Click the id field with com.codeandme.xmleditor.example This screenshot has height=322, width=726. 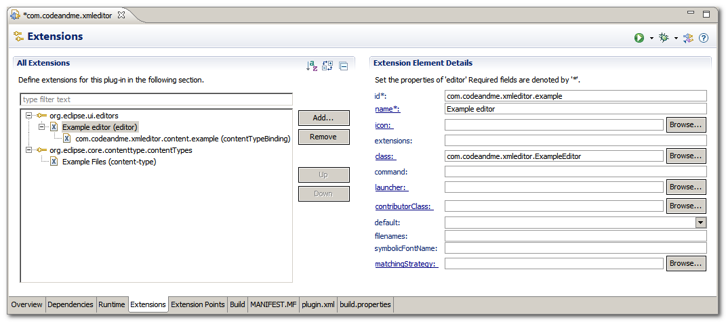point(576,95)
